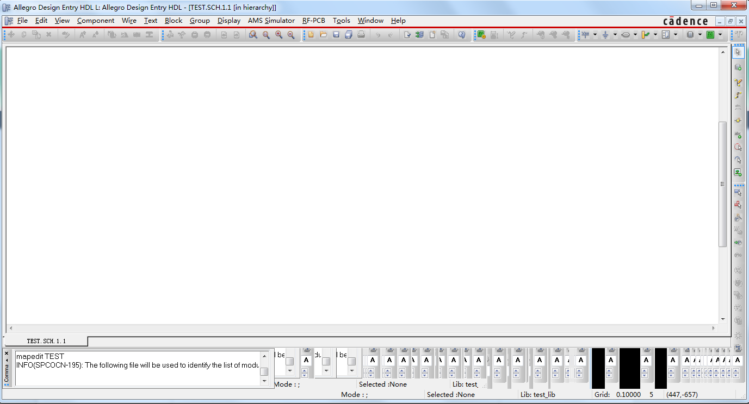Open the AMS Simulator menu
This screenshot has width=749, height=404.
(271, 21)
